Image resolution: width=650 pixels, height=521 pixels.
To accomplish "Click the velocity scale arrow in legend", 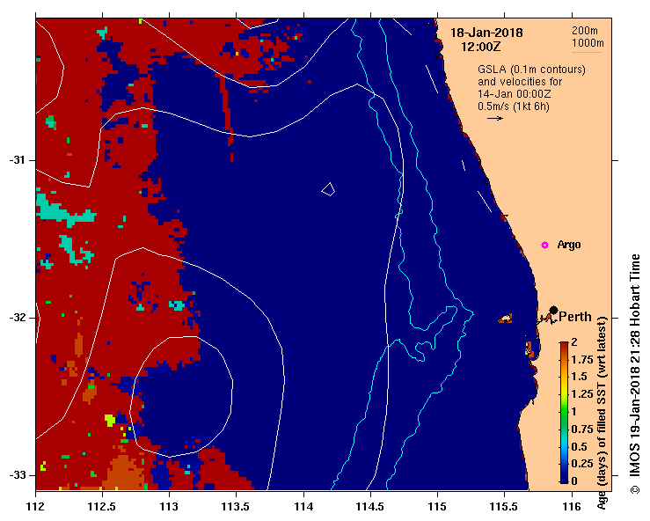I will [495, 118].
